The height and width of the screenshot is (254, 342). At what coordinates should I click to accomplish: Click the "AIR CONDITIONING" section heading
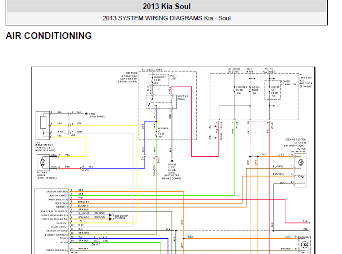(49, 36)
